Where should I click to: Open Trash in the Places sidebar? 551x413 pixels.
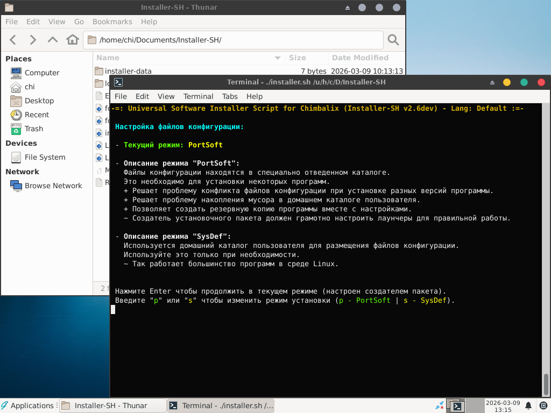click(x=33, y=129)
